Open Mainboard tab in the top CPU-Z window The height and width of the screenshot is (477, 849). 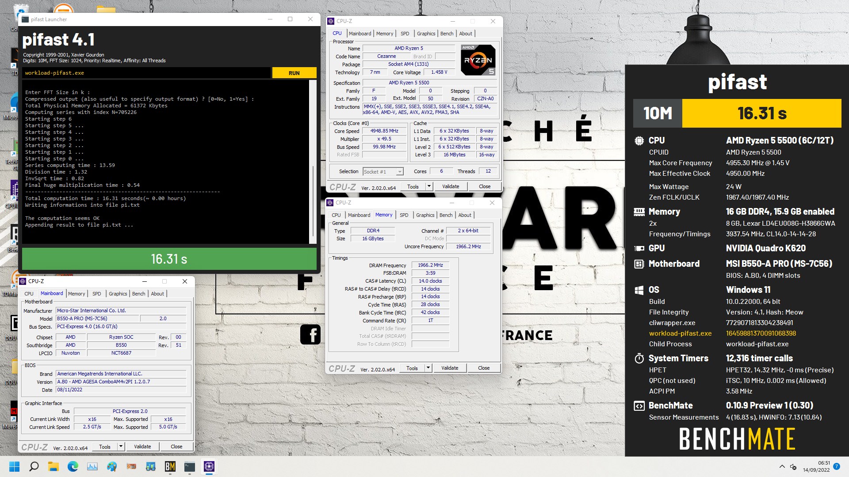[x=360, y=34]
